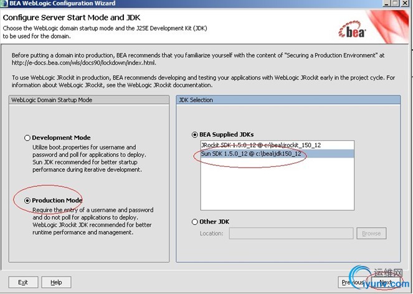Select Sun SDK 1.5.0_12 list entry
This screenshot has height=294, width=413.
point(277,154)
